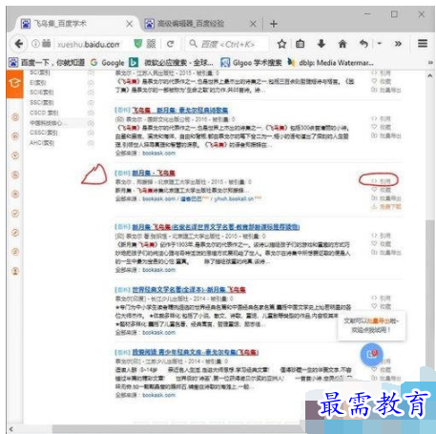The height and width of the screenshot is (434, 436).
Task: Filter by the CSCD索引 index
Action: [x=44, y=113]
